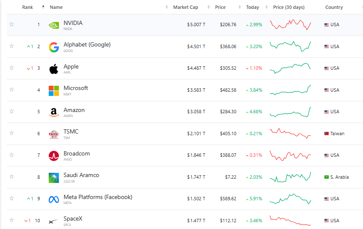Click the SpaceX logo icon
363x229 pixels.
53,222
